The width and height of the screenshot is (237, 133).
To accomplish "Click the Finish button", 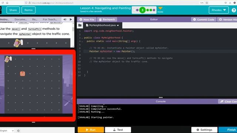I will coord(228,130).
